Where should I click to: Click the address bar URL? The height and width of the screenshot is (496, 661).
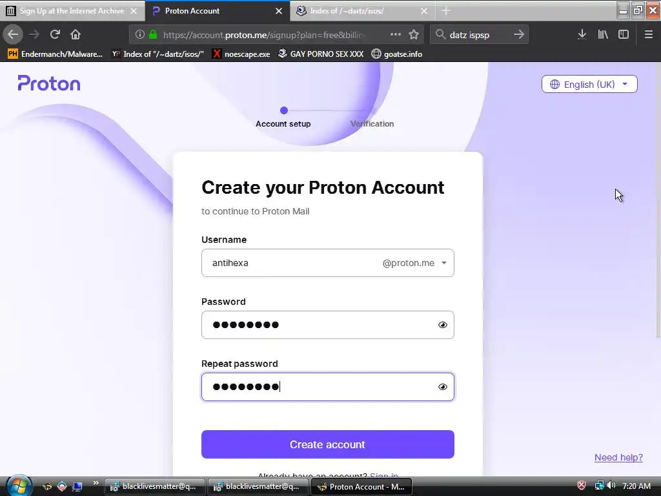pos(264,35)
